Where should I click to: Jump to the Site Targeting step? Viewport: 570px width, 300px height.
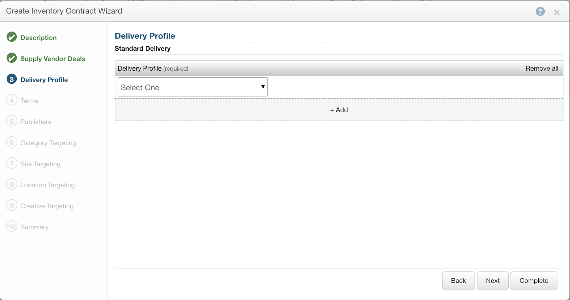[x=40, y=164]
